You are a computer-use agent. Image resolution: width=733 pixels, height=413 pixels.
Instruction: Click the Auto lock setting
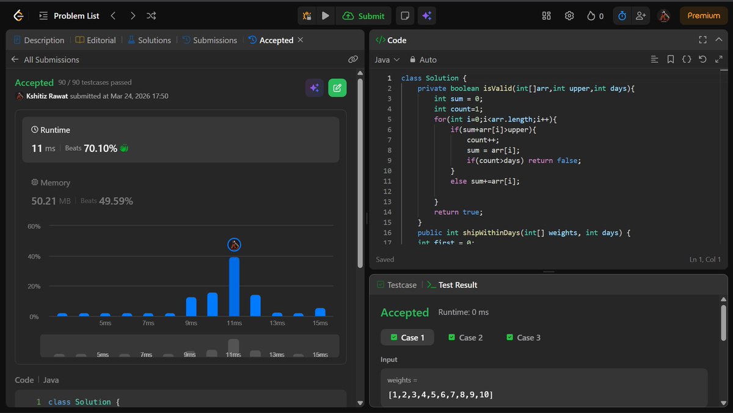click(x=423, y=59)
